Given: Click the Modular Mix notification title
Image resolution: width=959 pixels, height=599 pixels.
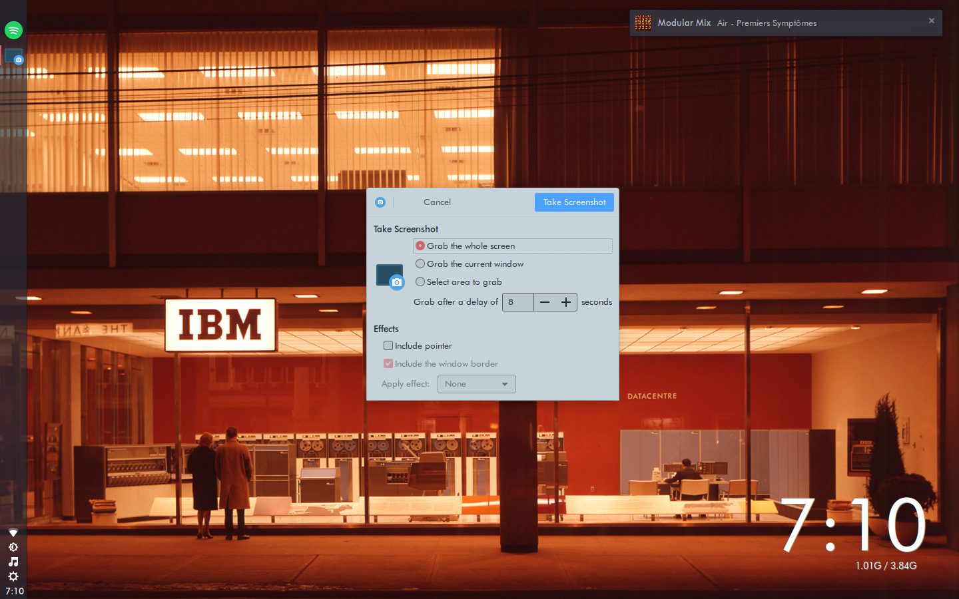Looking at the screenshot, I should [684, 23].
